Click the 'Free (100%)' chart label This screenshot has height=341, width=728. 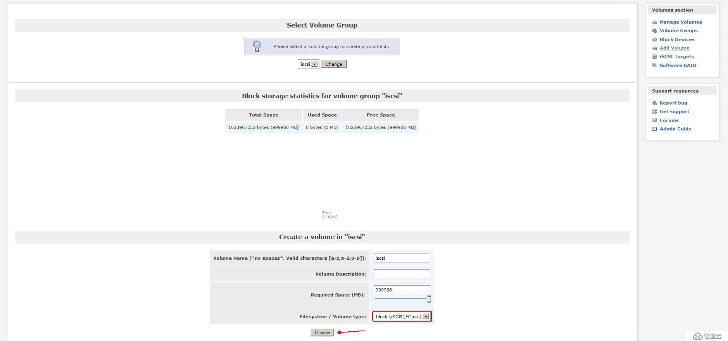click(x=329, y=215)
